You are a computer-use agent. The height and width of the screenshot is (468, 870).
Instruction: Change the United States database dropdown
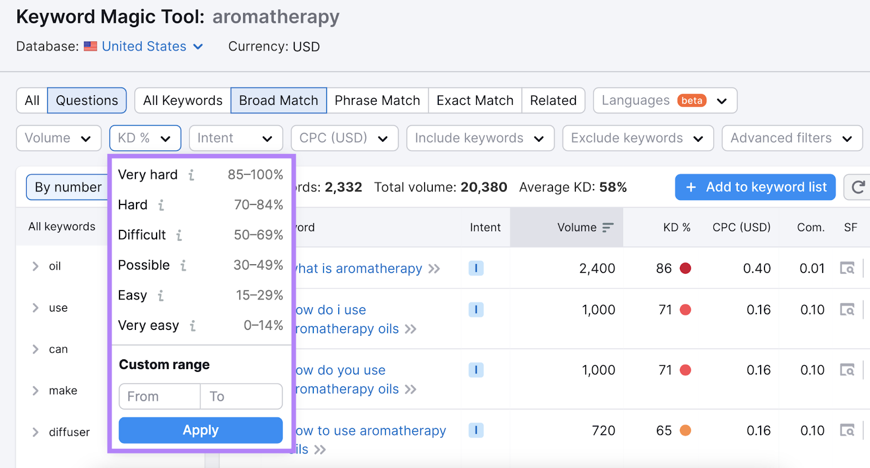point(144,46)
